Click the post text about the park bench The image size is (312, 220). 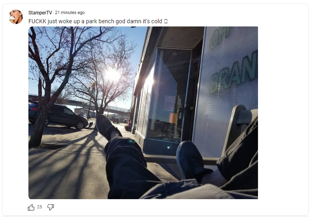[95, 21]
